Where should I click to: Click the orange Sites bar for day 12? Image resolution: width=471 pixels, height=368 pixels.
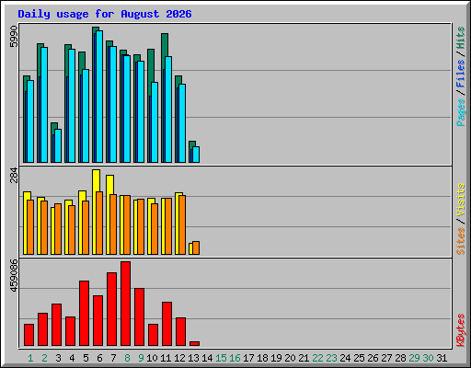coord(182,224)
